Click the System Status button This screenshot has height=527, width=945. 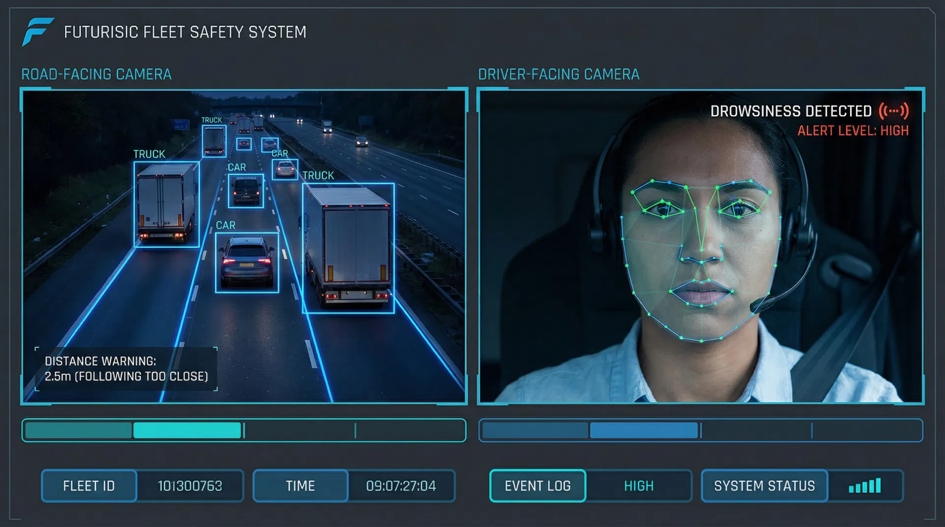point(764,486)
